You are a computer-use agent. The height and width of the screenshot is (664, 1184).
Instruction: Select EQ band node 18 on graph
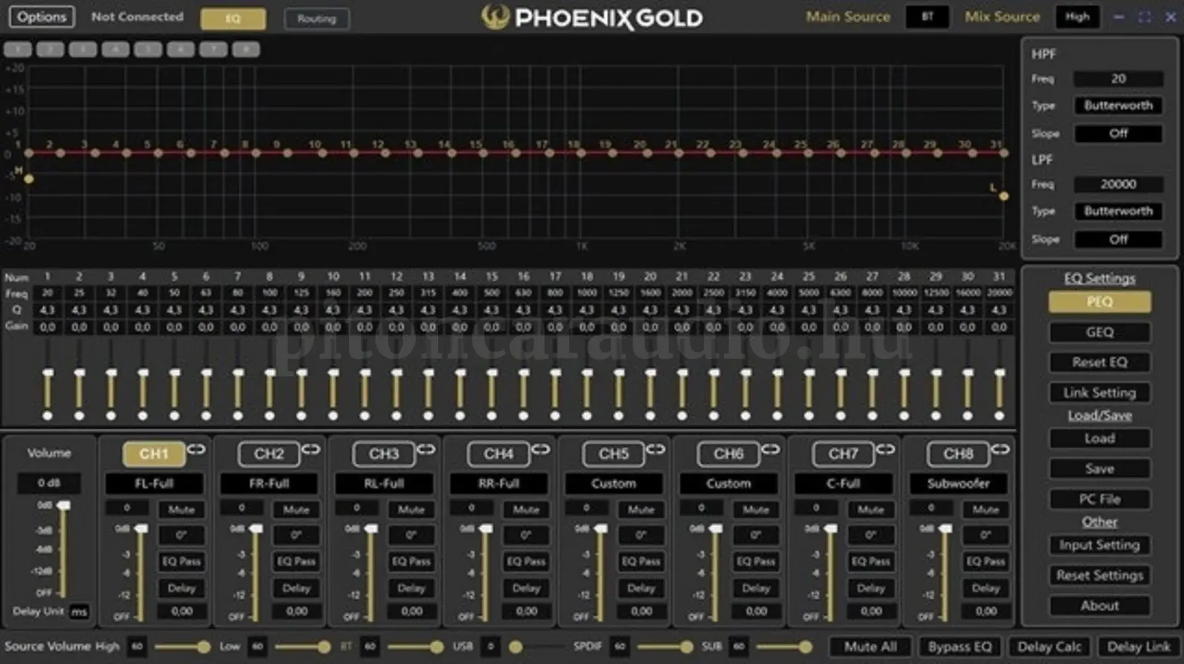coord(581,153)
